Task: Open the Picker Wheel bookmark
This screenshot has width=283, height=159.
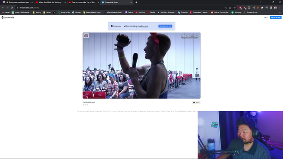Action: click(92, 12)
